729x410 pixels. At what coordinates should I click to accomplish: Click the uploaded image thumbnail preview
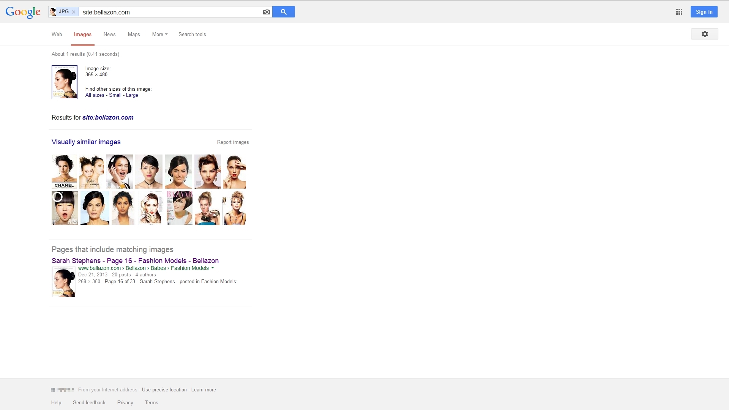65,82
